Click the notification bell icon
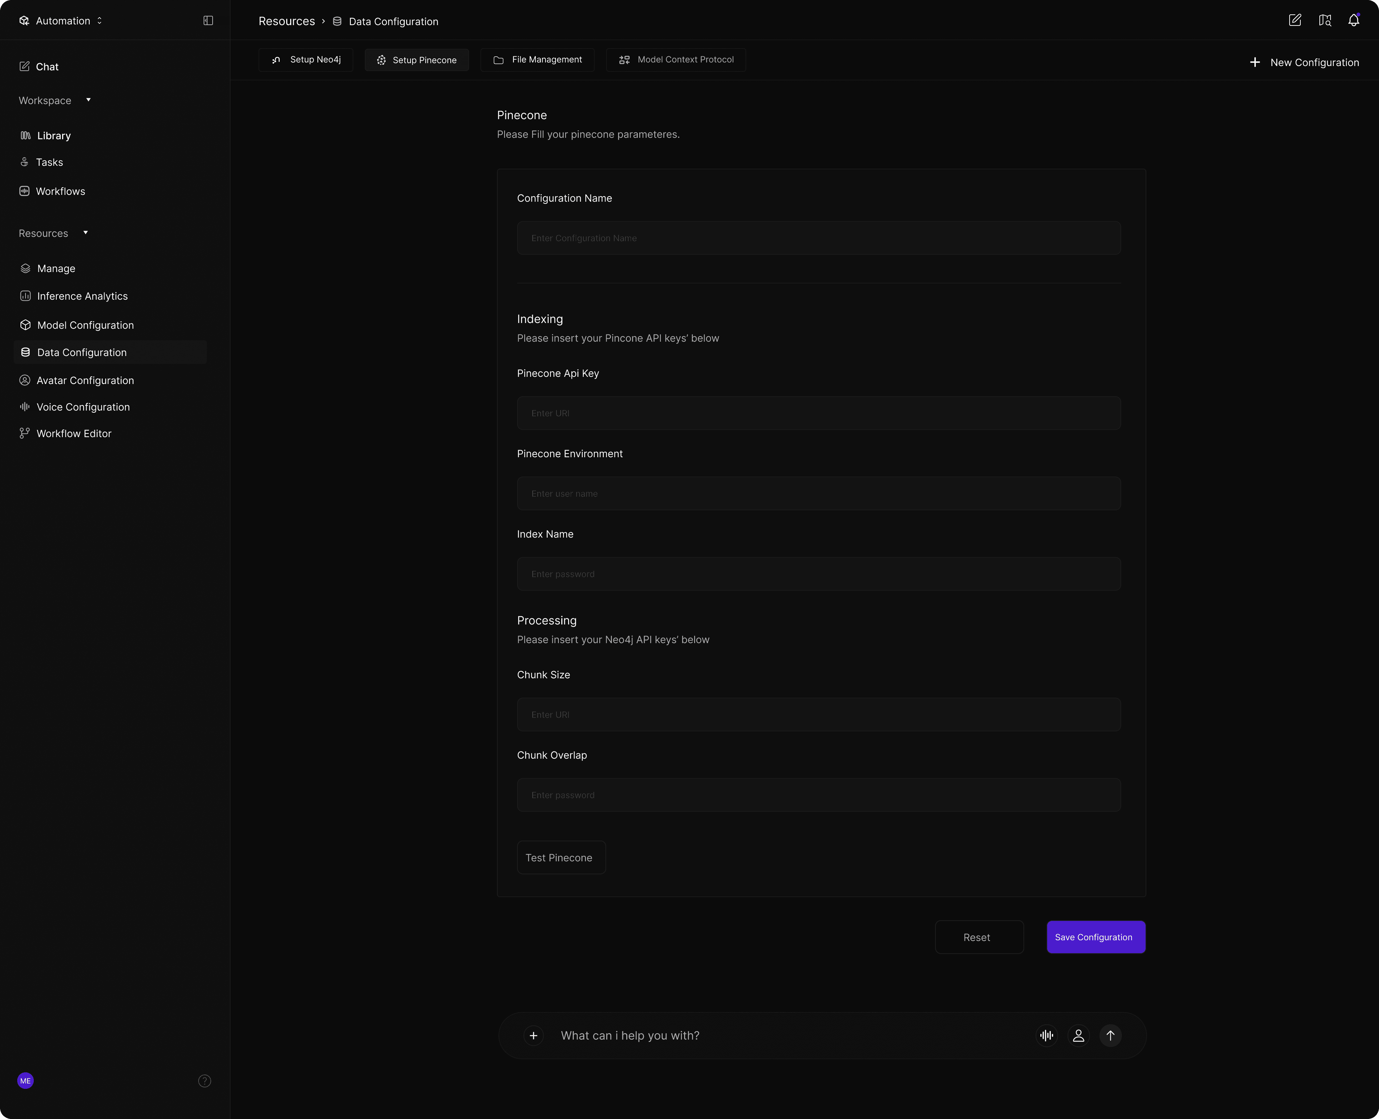The width and height of the screenshot is (1379, 1119). pos(1353,20)
